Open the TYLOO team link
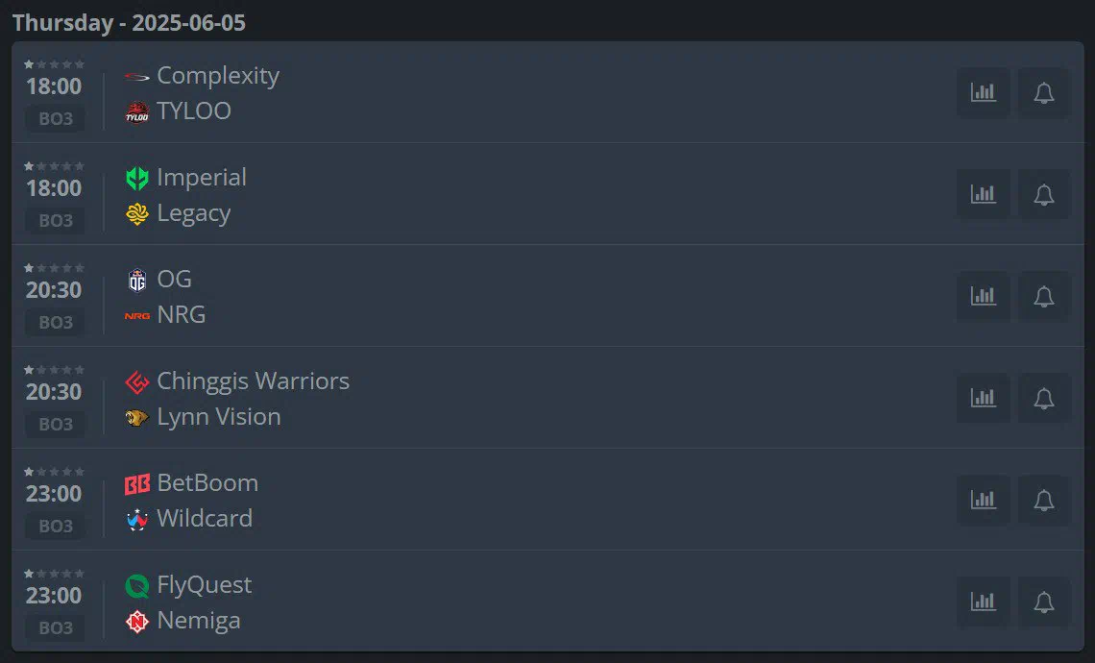This screenshot has width=1095, height=663. coord(193,111)
